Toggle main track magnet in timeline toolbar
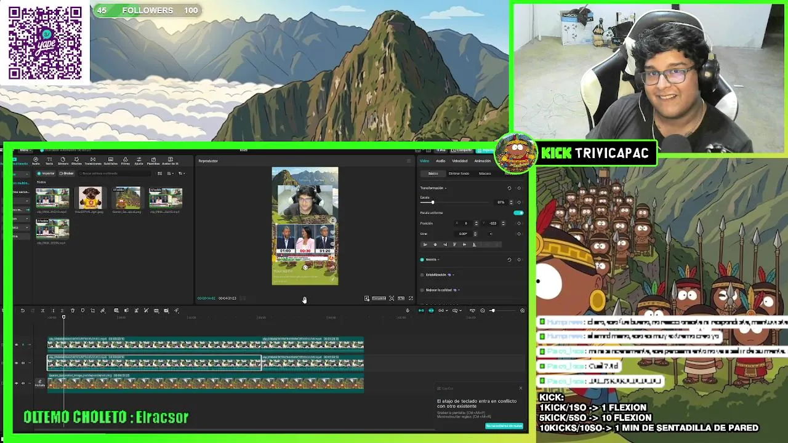This screenshot has width=788, height=443. [421, 310]
